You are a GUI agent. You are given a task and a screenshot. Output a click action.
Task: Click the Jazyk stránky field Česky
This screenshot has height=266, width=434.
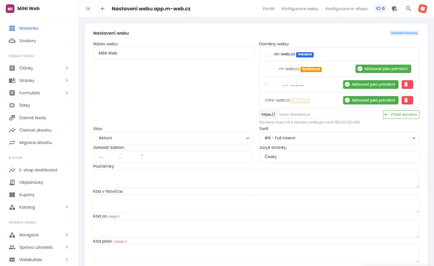(339, 157)
